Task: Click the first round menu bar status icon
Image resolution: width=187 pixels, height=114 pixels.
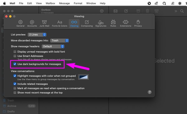Action: 149,3
